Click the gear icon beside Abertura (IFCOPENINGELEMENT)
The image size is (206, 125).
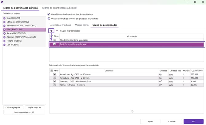pyautogui.click(x=4, y=37)
